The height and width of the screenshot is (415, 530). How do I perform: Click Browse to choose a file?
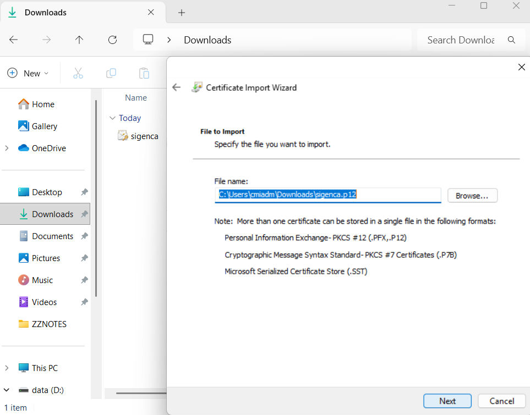tap(472, 195)
